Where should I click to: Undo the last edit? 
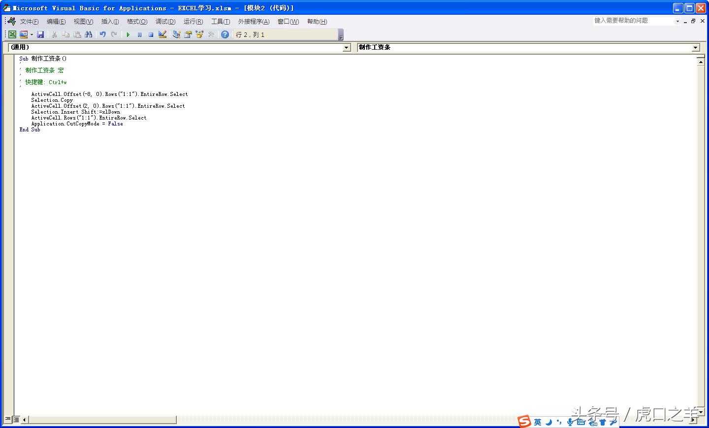point(102,34)
